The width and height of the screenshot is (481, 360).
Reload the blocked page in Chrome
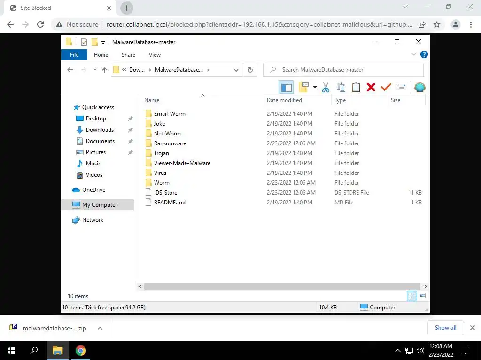tap(40, 24)
